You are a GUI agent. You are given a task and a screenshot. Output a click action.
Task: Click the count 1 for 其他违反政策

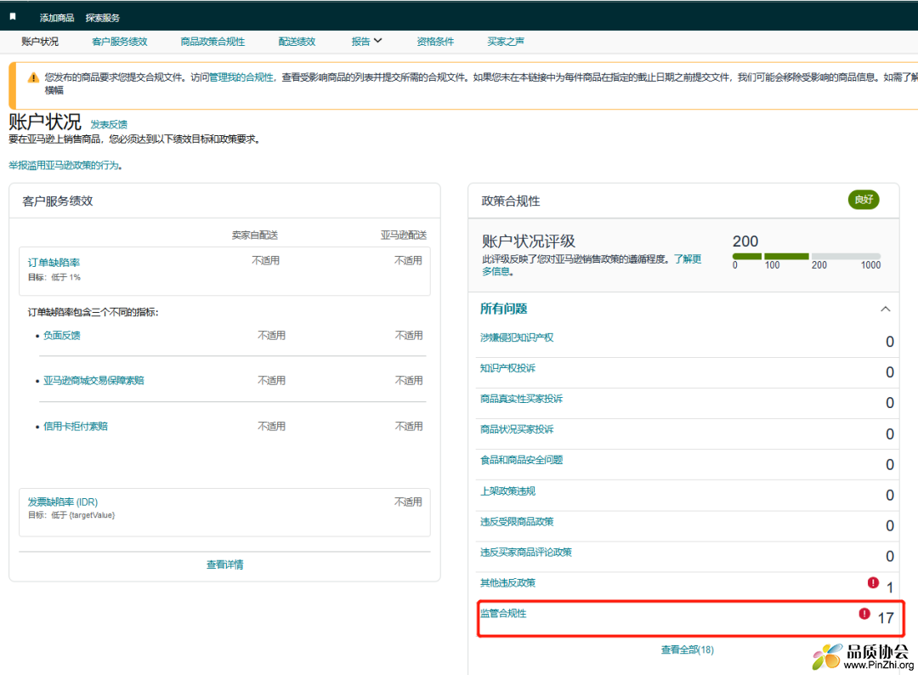pyautogui.click(x=890, y=587)
